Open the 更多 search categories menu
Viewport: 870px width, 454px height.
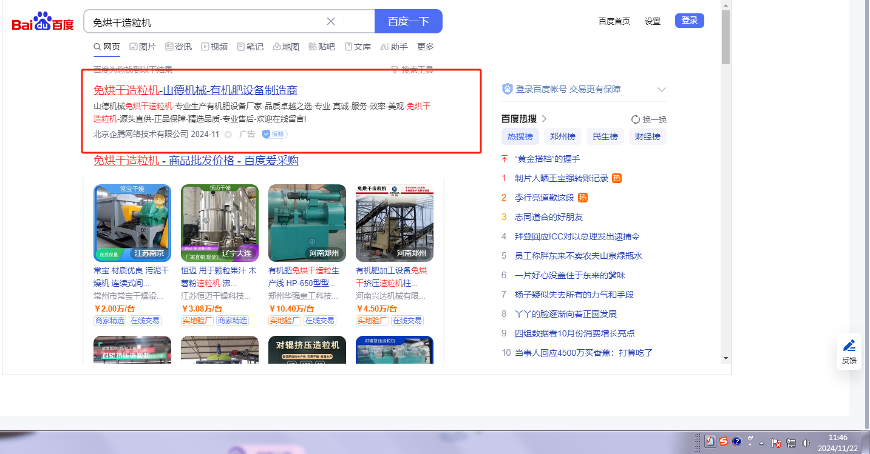coord(426,47)
